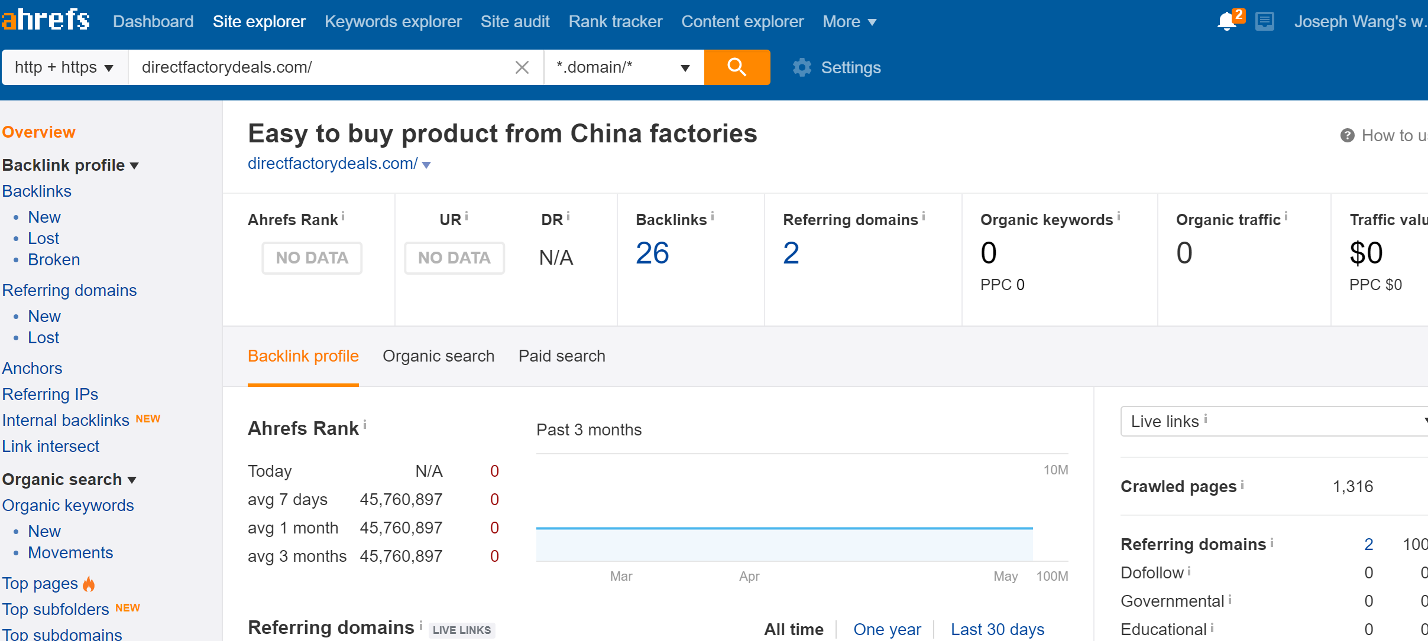Open Joseph Wang's workspace account menu

pyautogui.click(x=1360, y=22)
